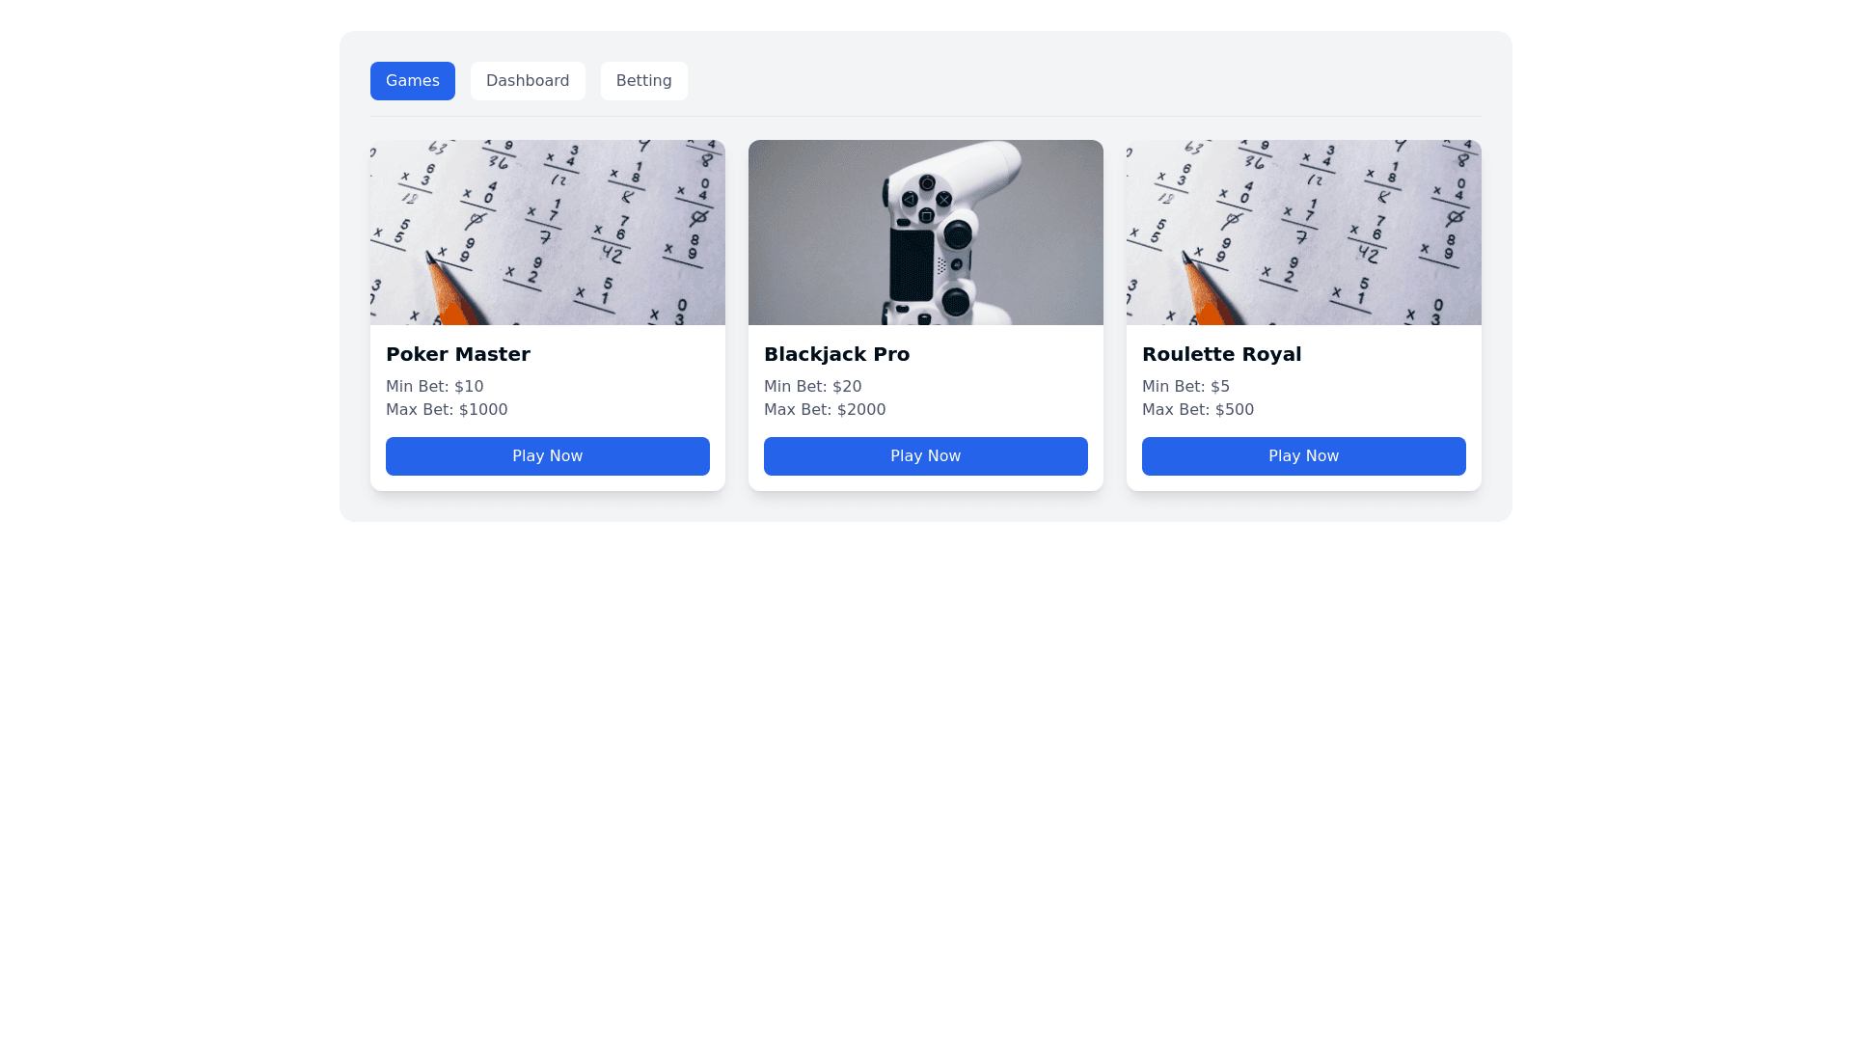Click the Min Bet $10 text
1852x1042 pixels.
point(435,387)
